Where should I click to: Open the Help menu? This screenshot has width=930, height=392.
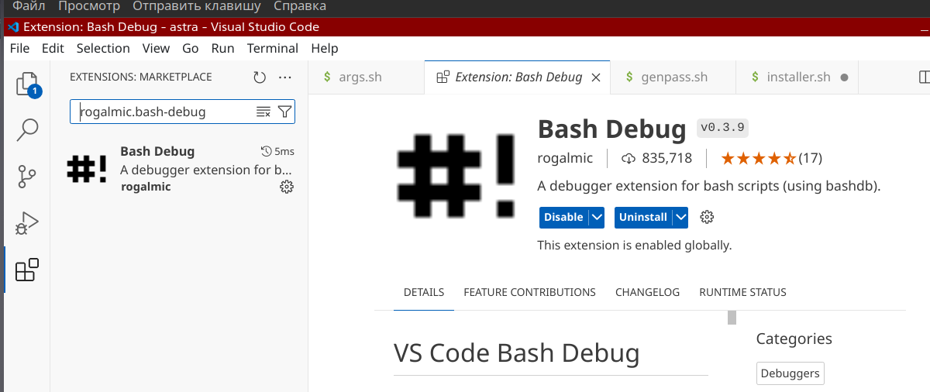(x=325, y=48)
